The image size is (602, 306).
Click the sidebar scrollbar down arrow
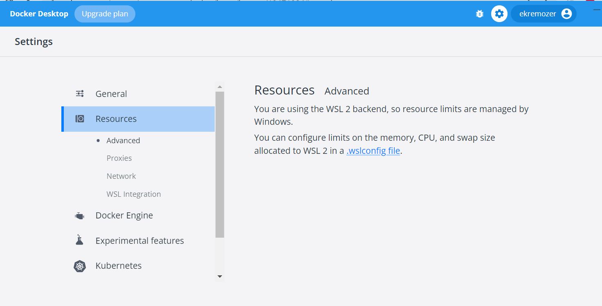[x=220, y=277]
